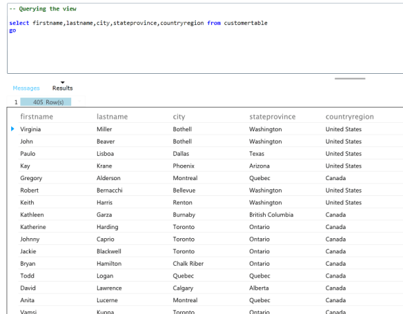Image resolution: width=403 pixels, height=314 pixels.
Task: Select the cell 'Todd'
Action: coord(27,276)
